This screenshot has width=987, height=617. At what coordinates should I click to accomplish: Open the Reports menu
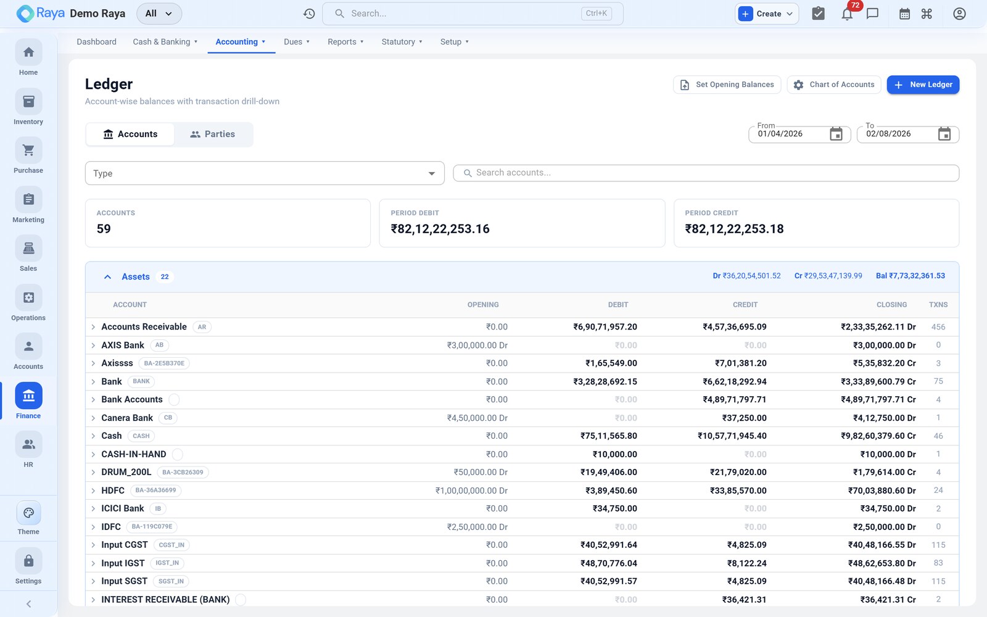pyautogui.click(x=345, y=42)
